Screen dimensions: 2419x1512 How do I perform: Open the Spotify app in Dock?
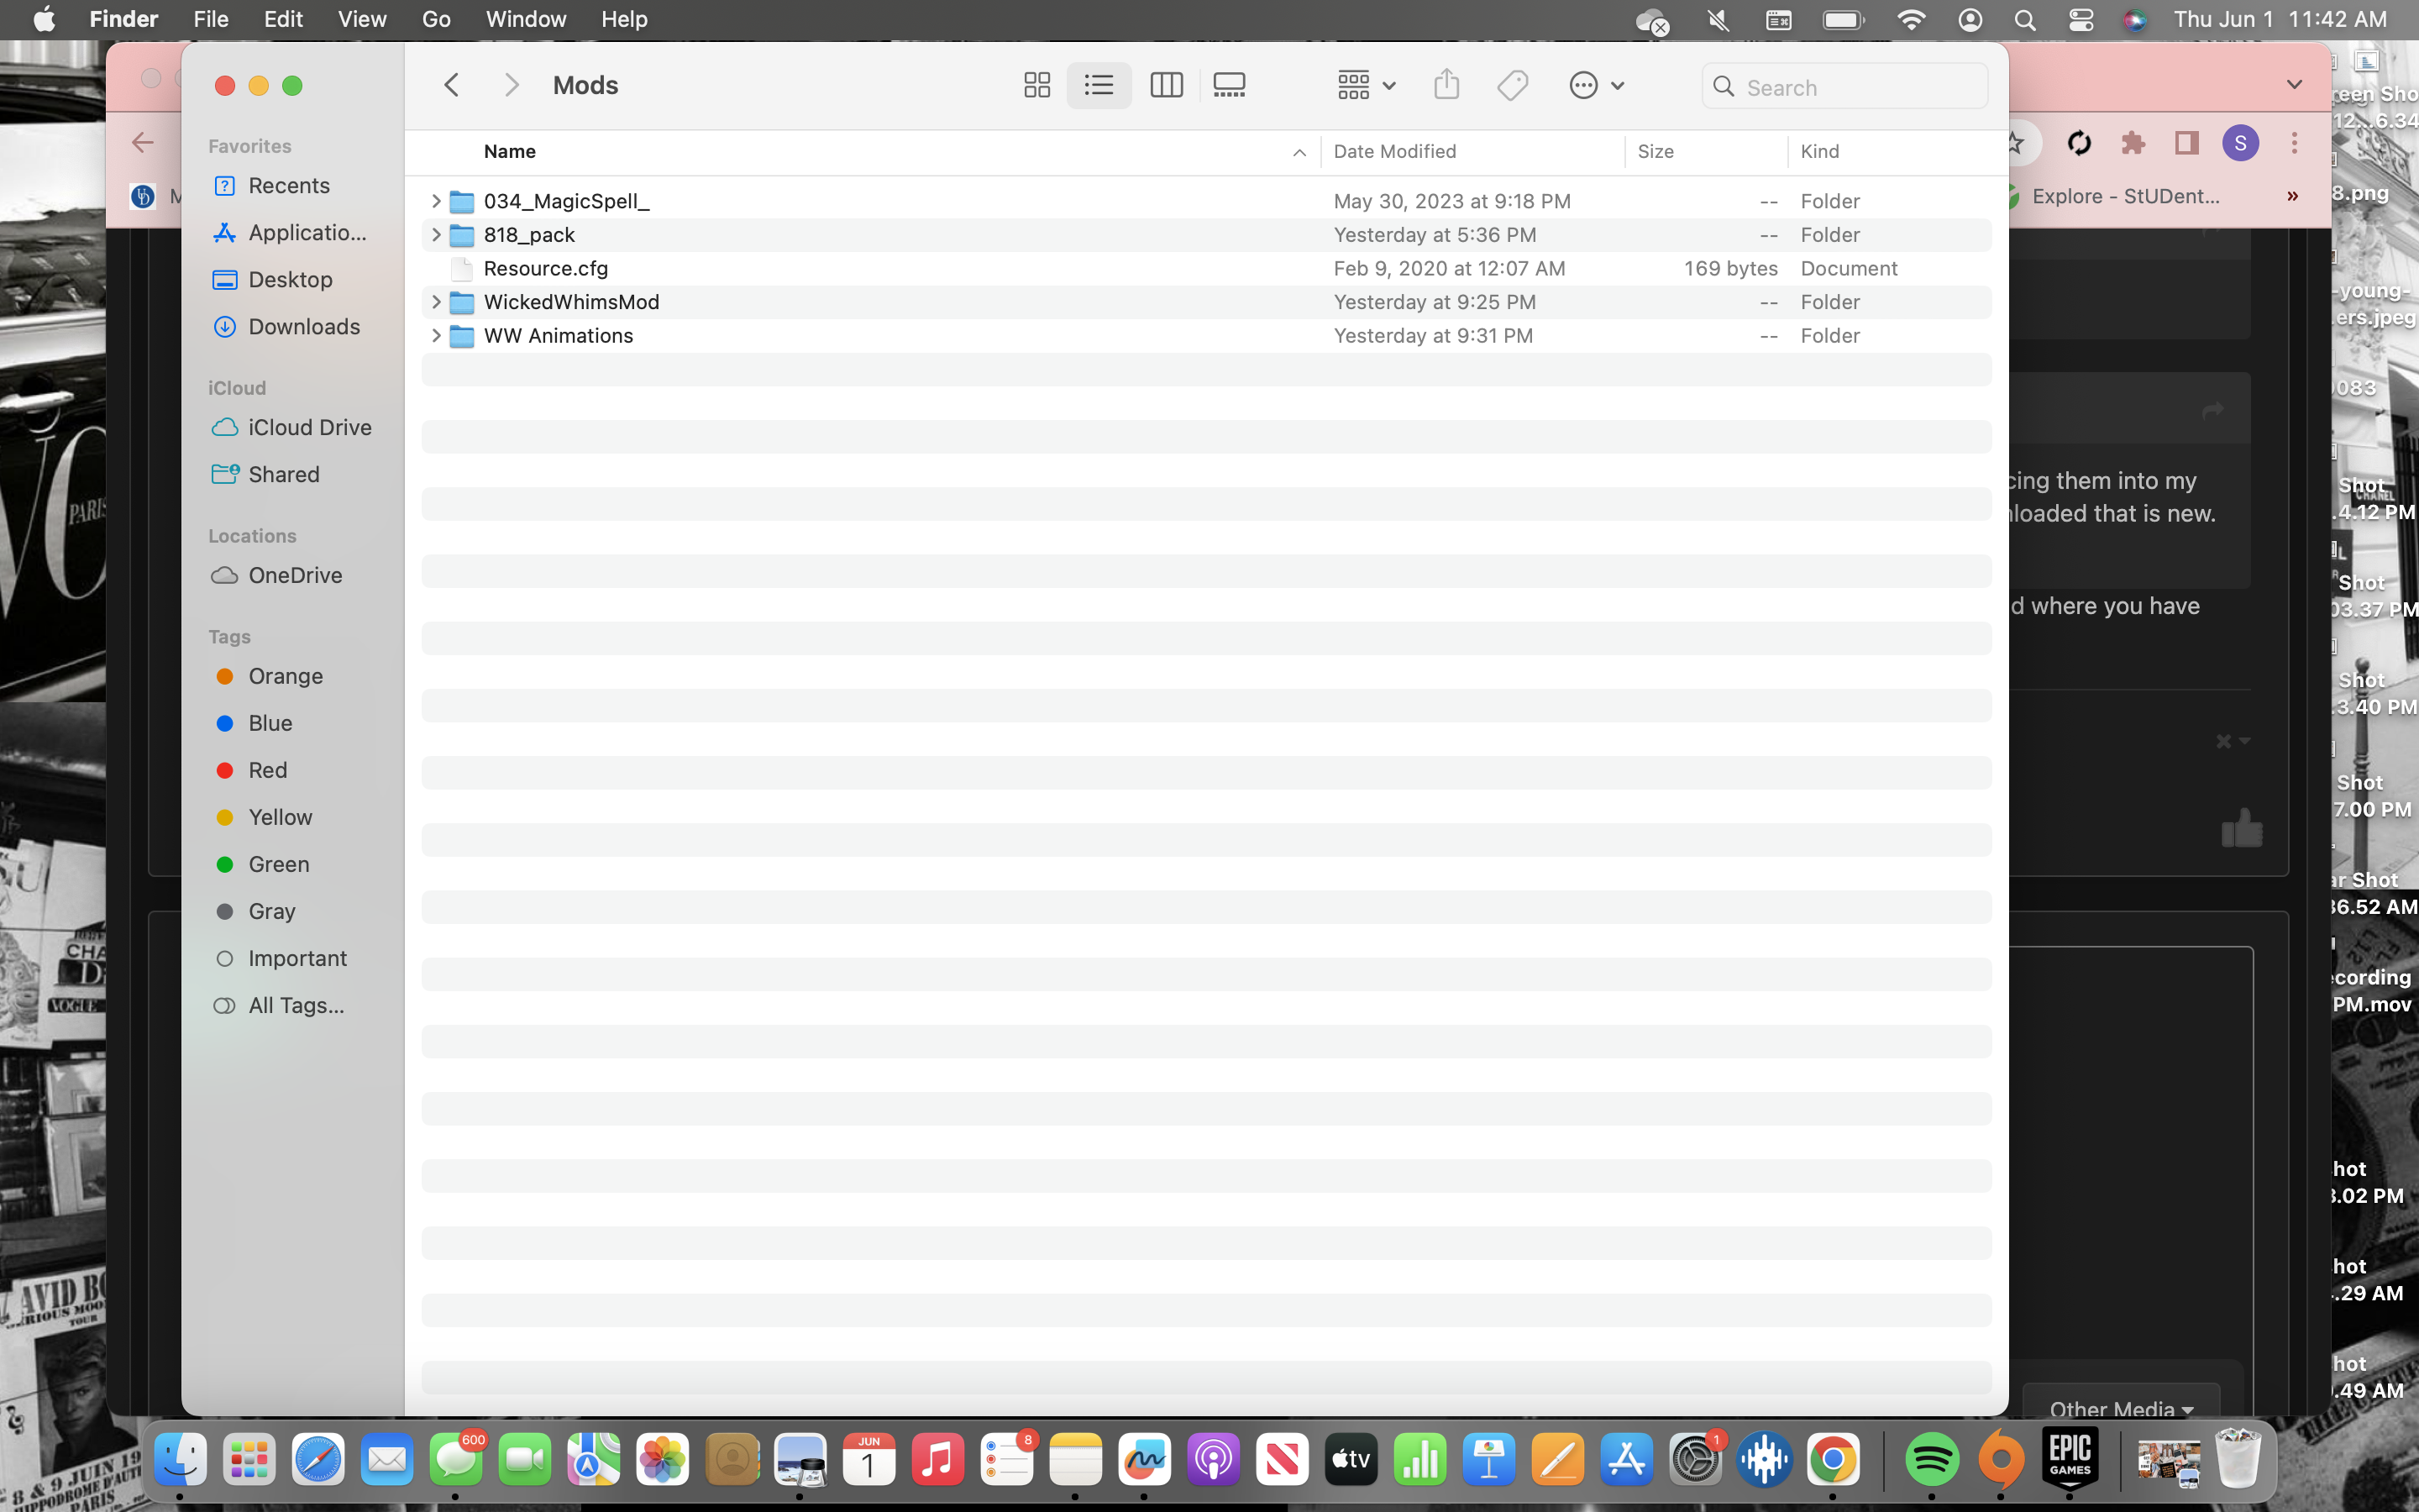[x=1930, y=1461]
